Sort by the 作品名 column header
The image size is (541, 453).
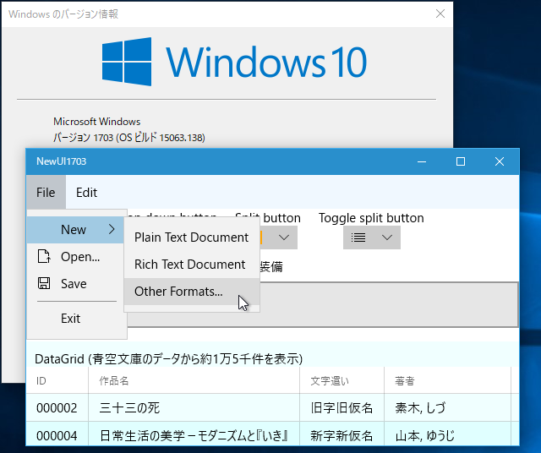coord(194,380)
